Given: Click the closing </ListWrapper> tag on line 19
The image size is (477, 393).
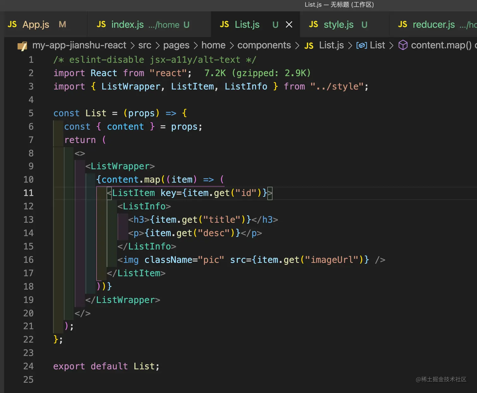Looking at the screenshot, I should tap(123, 300).
